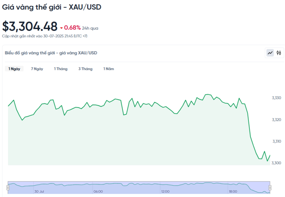Show the 3 Tháng chart range
Viewport: 285px width, 197px height.
(x=85, y=69)
